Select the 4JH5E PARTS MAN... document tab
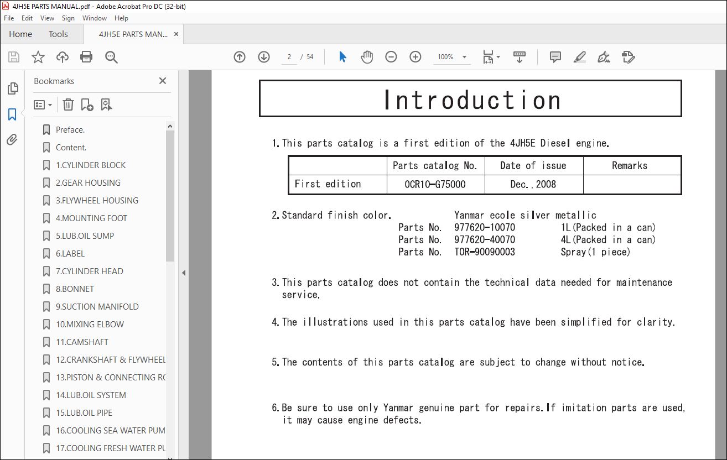The image size is (727, 460). pos(133,34)
